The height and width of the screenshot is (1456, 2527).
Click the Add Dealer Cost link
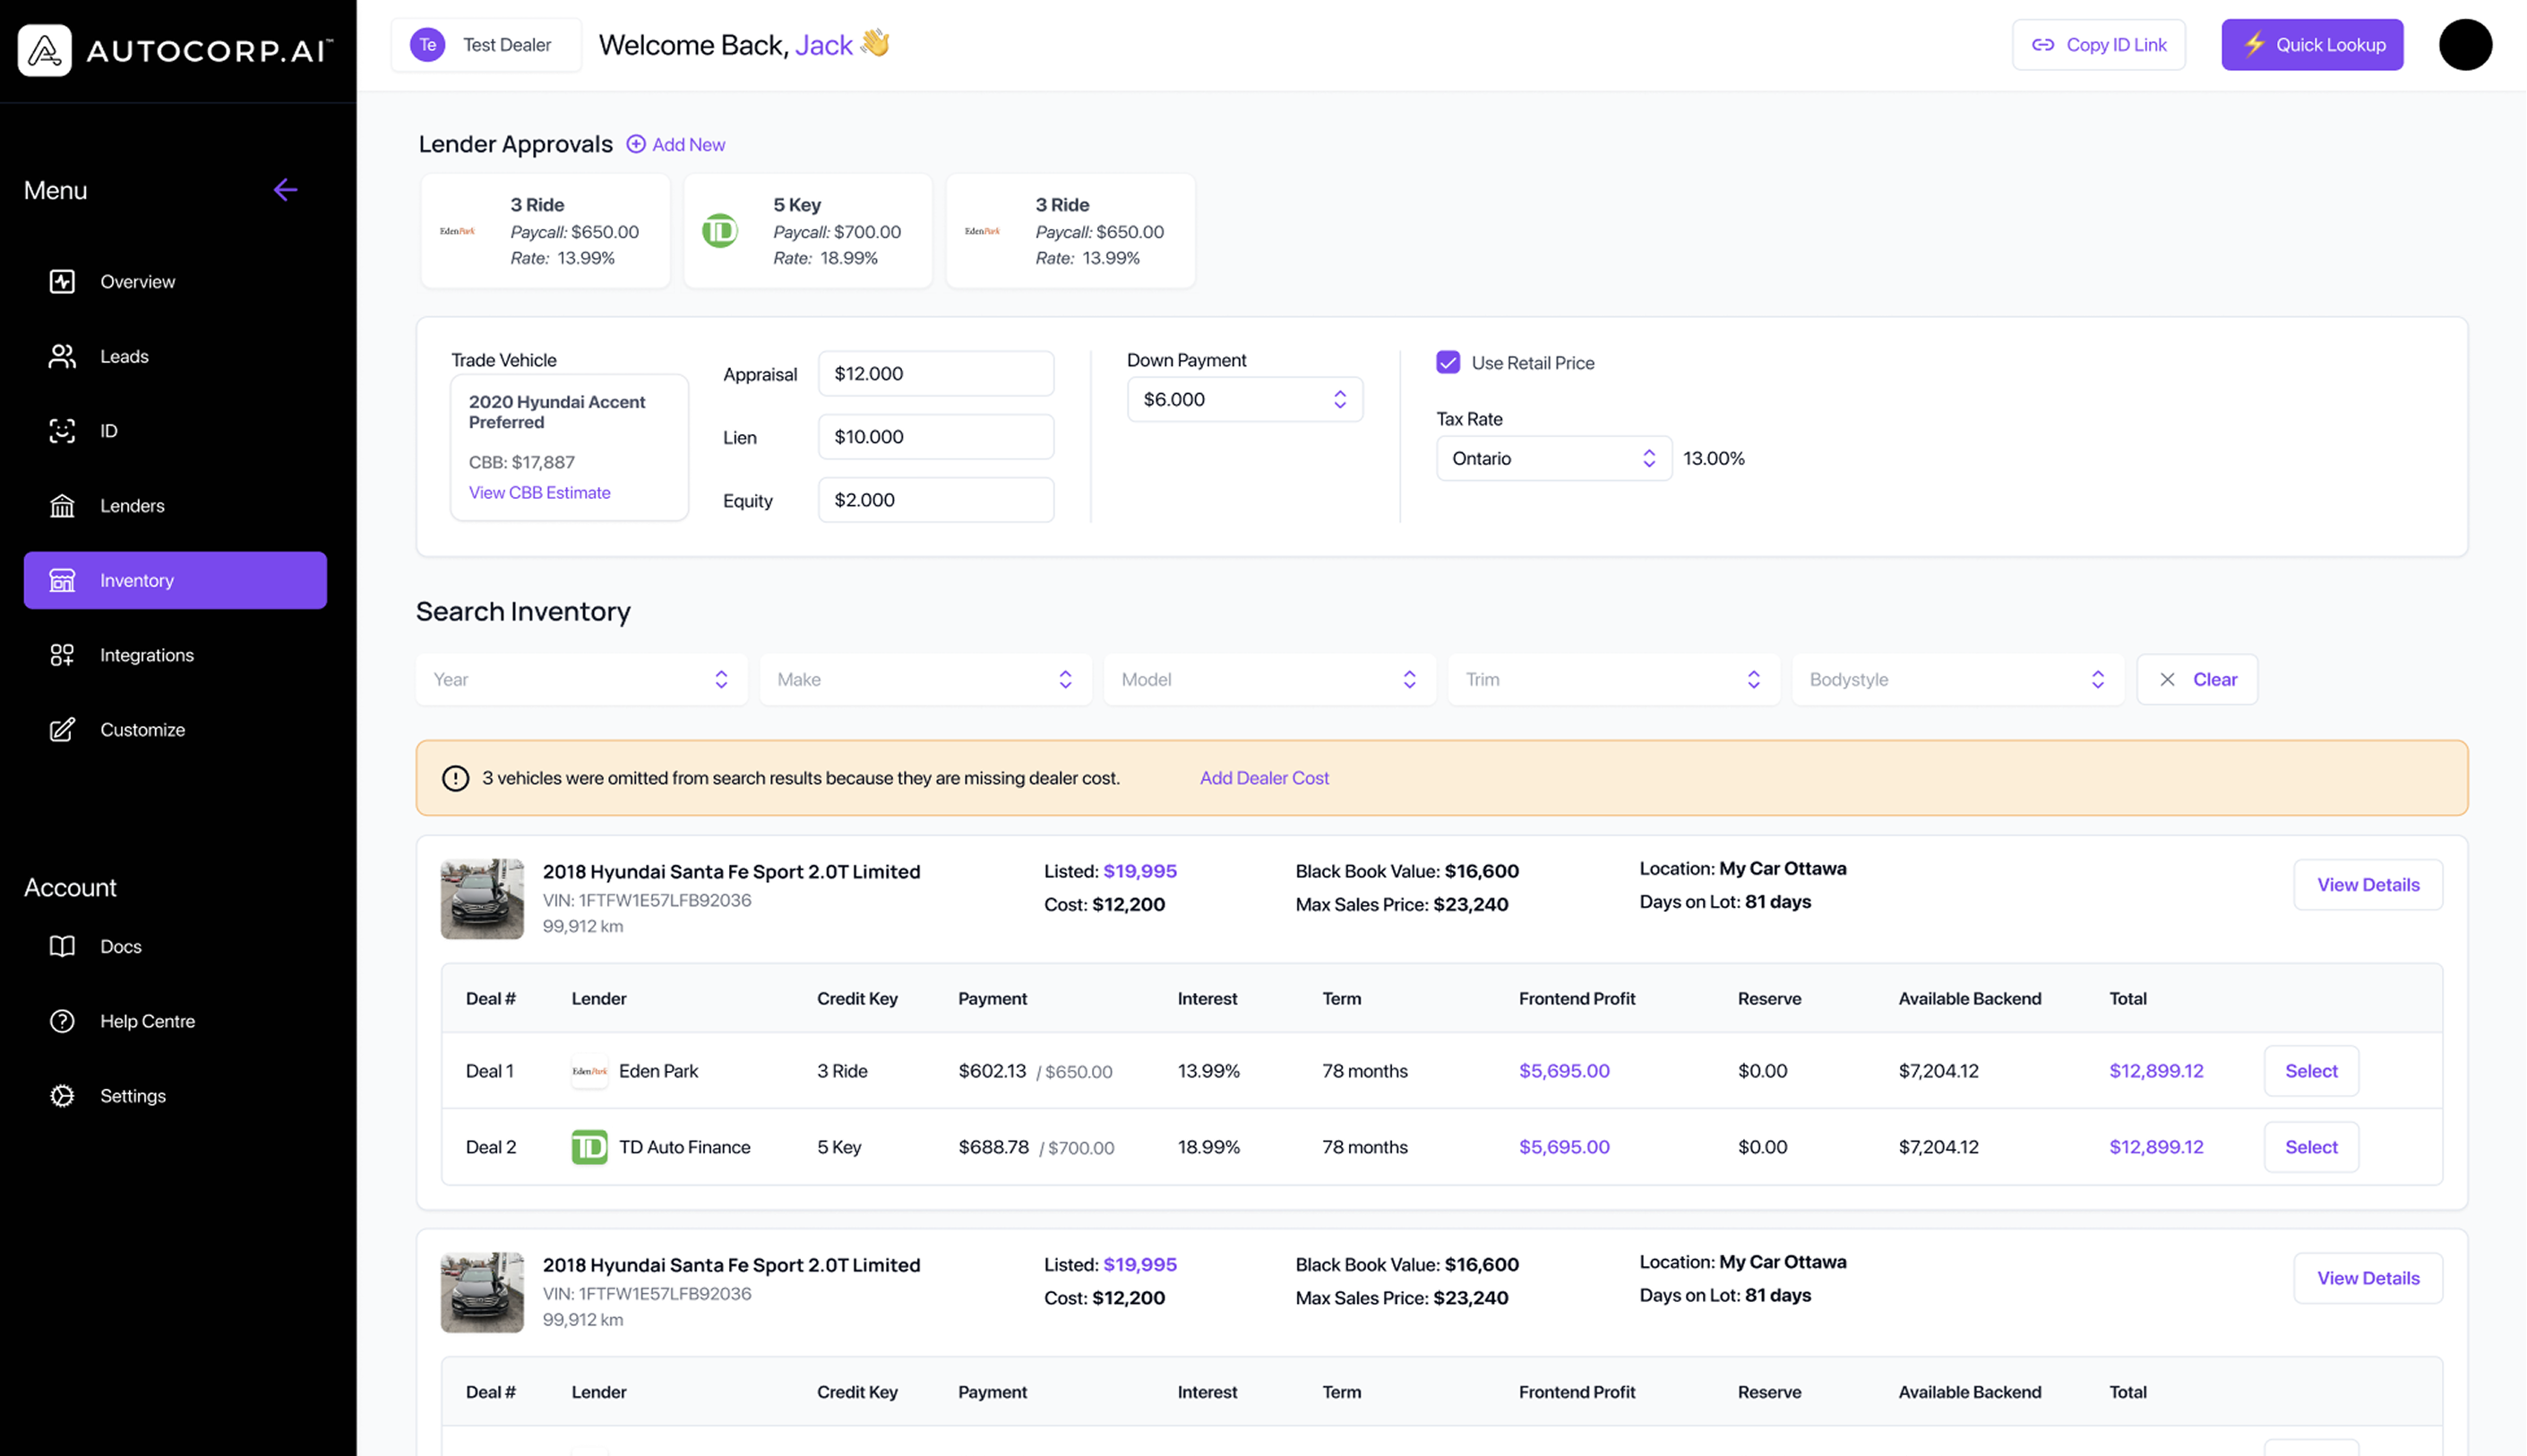[1263, 778]
